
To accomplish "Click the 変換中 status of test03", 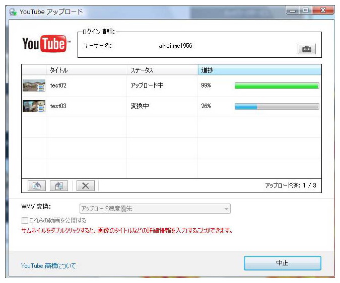I will tap(141, 106).
